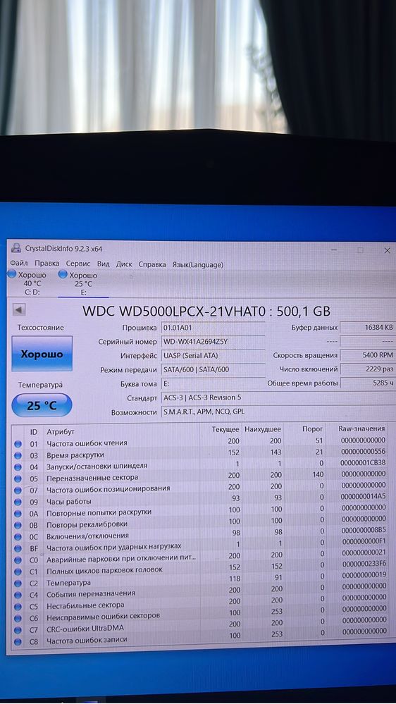Open the Сервис menu
Screen dimensions: 396x704
(78, 264)
